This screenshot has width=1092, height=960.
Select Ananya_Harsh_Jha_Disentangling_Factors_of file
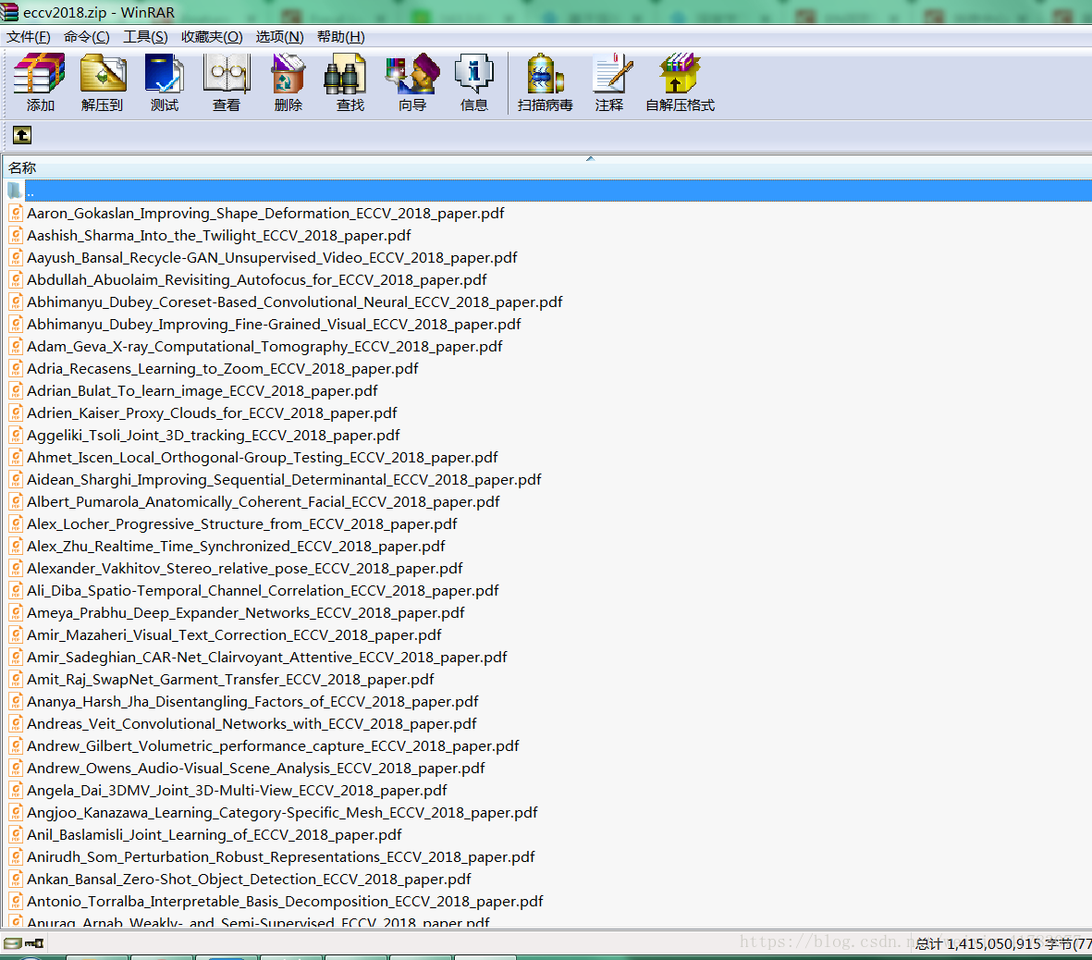252,702
